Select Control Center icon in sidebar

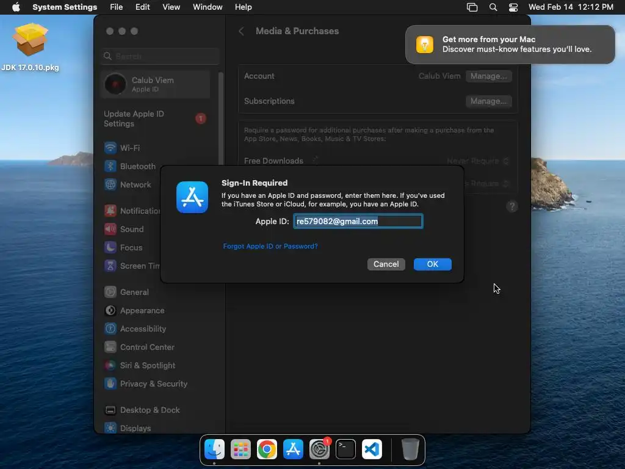tap(110, 347)
